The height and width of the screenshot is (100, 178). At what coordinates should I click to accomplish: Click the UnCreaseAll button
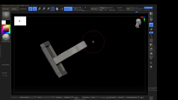[113, 97]
